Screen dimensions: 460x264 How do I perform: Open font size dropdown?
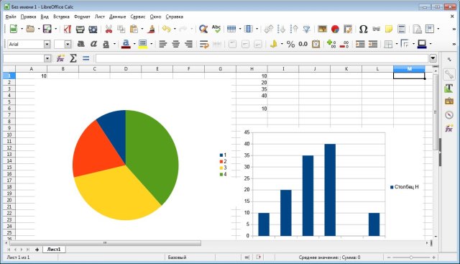coord(68,45)
